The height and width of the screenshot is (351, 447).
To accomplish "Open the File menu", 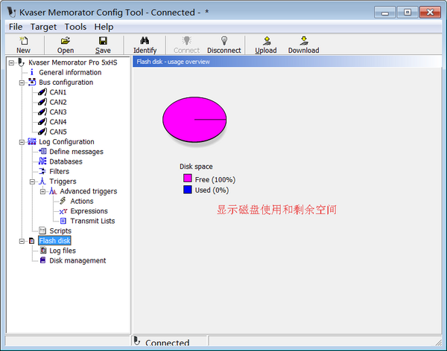I will (16, 27).
